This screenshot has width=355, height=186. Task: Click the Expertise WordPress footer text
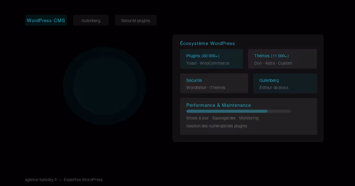(x=83, y=180)
